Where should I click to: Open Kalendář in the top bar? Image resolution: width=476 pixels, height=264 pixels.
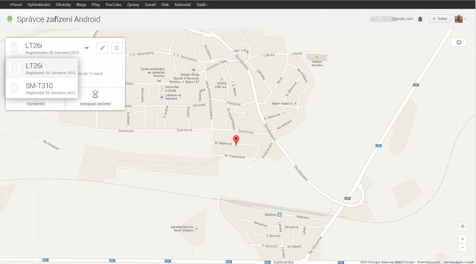click(182, 5)
